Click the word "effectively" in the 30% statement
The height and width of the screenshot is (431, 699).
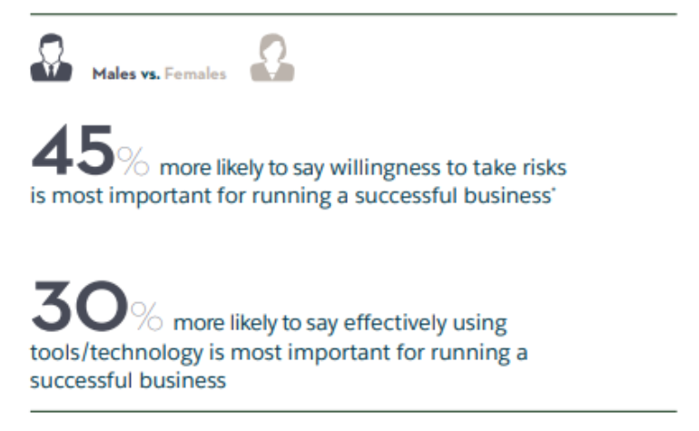(x=398, y=323)
